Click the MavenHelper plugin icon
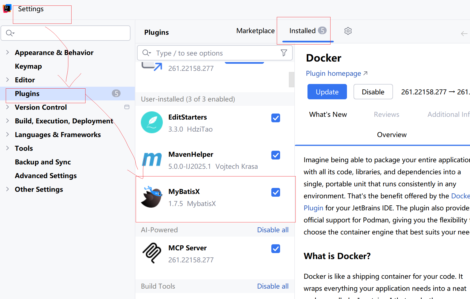Screen dimensions: 470x299 click(152, 159)
